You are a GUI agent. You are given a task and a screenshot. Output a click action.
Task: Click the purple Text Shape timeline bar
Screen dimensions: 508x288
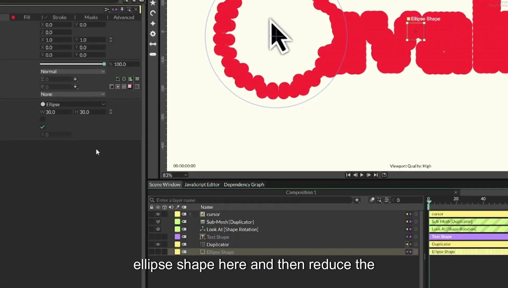tap(468, 237)
